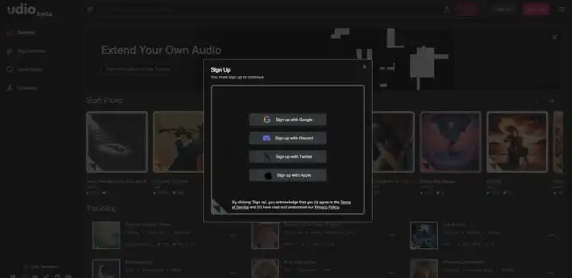Viewport: 572px width, 278px height.
Task: Open the fiery orange figure Staff Picks cover
Action: point(517,142)
